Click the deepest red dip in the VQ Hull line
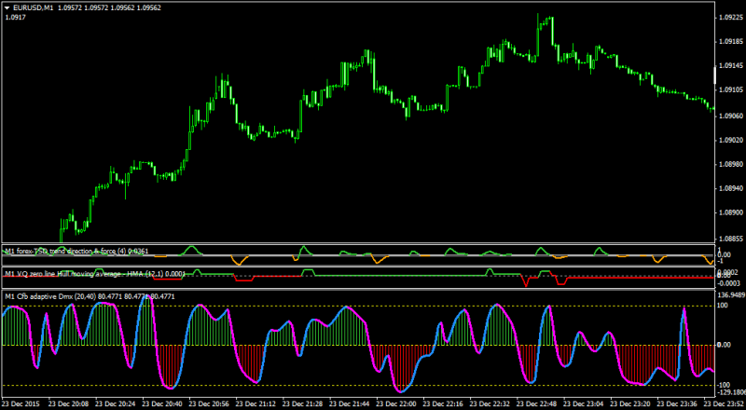Viewport: 746px width, 410px height. point(526,282)
